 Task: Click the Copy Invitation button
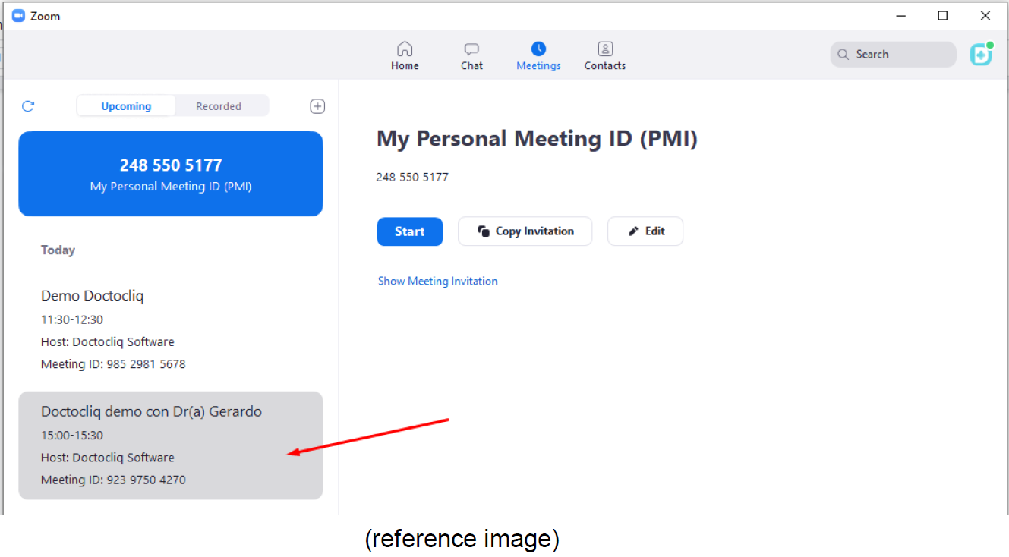point(525,231)
